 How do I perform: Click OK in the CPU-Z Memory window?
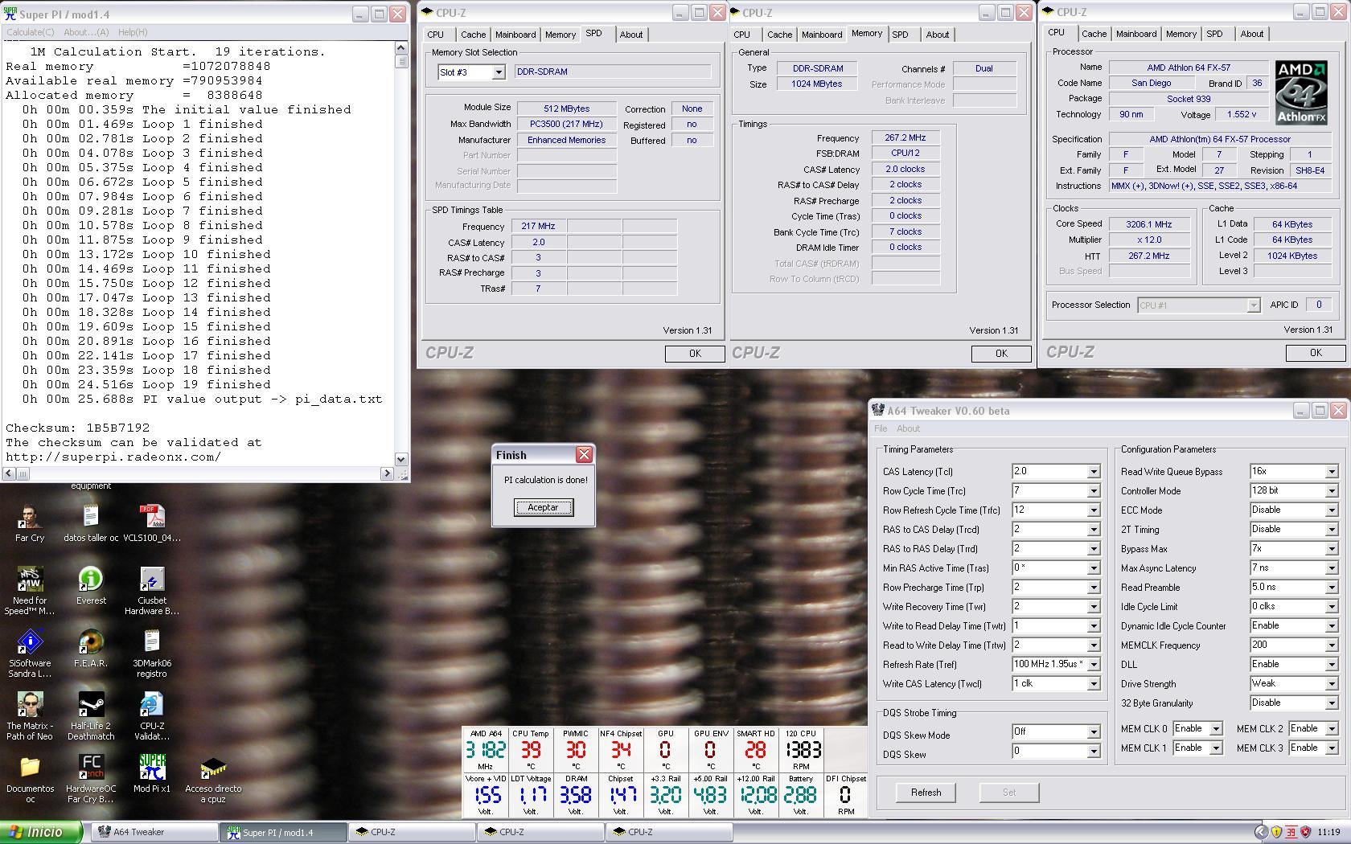point(1001,354)
